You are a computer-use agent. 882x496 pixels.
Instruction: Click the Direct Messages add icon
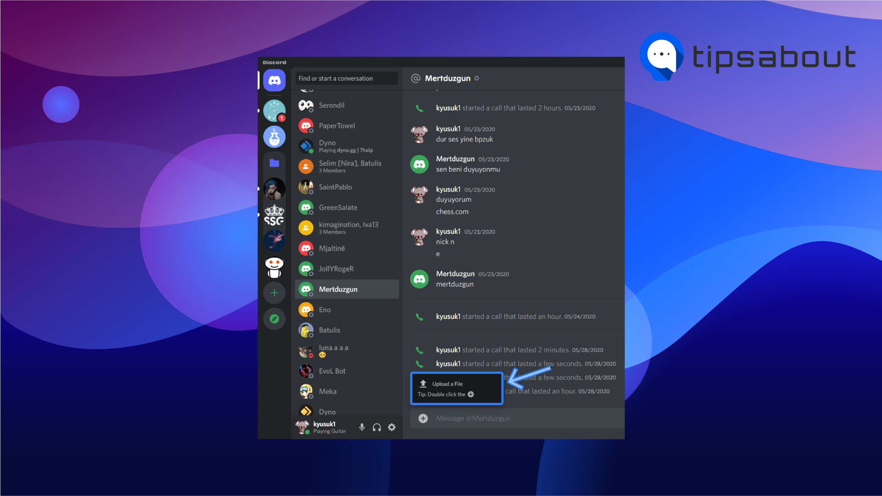275,293
